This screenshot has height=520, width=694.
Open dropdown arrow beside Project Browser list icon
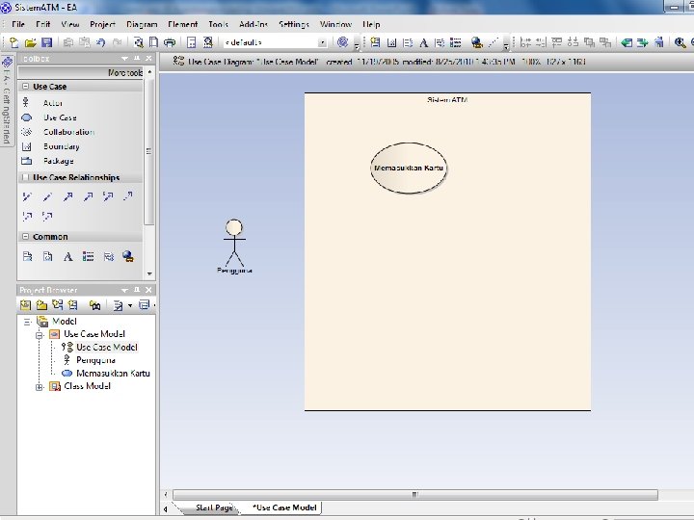[130, 305]
